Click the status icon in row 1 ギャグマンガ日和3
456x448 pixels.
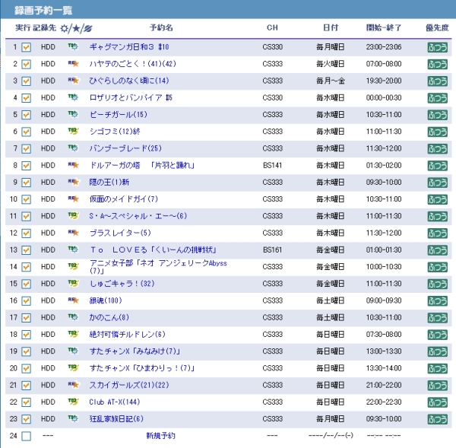73,47
